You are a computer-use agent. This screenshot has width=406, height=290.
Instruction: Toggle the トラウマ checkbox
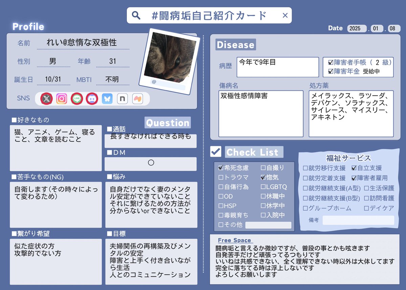pos(221,177)
